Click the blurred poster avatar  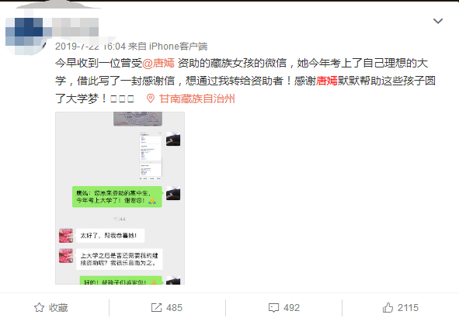(25, 35)
